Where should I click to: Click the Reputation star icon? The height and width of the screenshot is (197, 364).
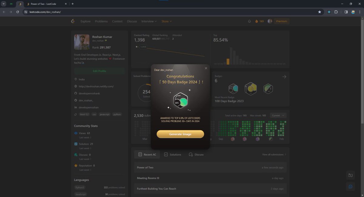[x=76, y=165]
